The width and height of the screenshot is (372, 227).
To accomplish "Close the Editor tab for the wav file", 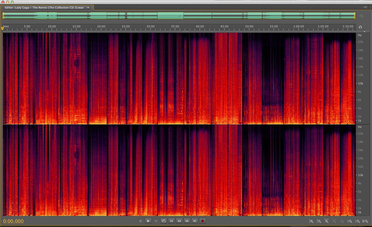I will (92, 7).
